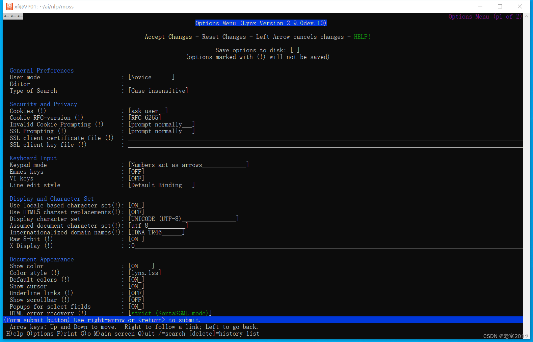
Task: Click the Left Arrow cancels changes text
Action: [x=300, y=37]
